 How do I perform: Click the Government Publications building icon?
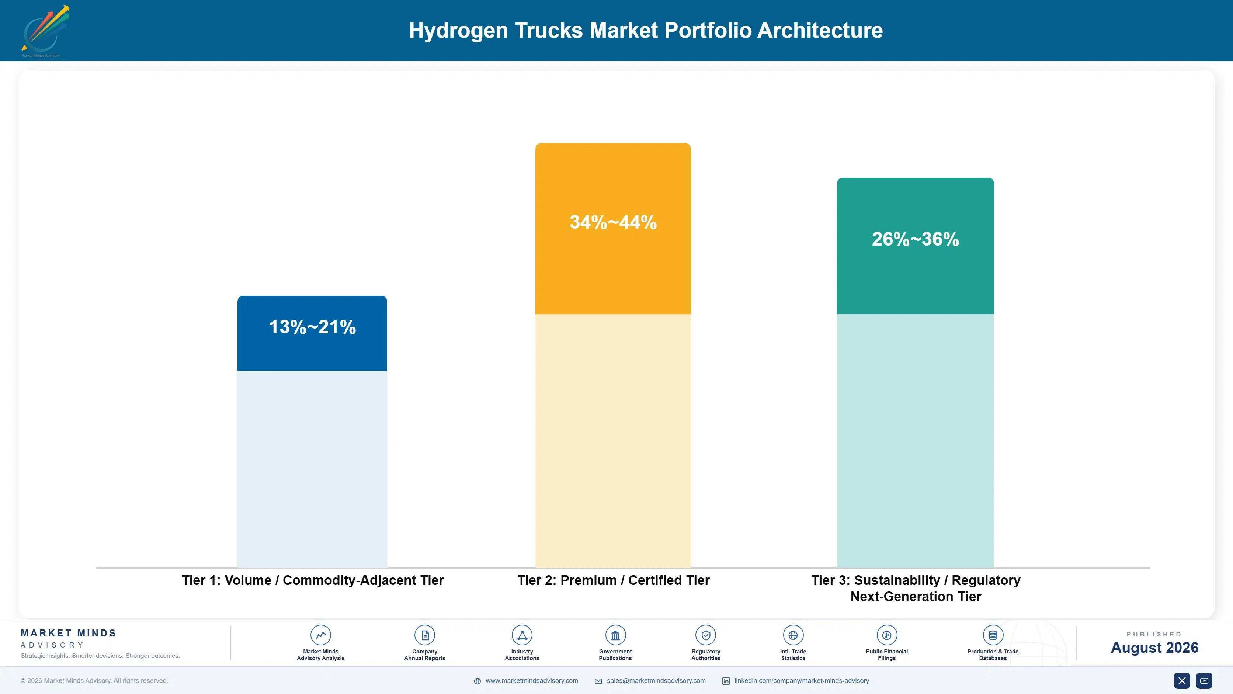615,635
